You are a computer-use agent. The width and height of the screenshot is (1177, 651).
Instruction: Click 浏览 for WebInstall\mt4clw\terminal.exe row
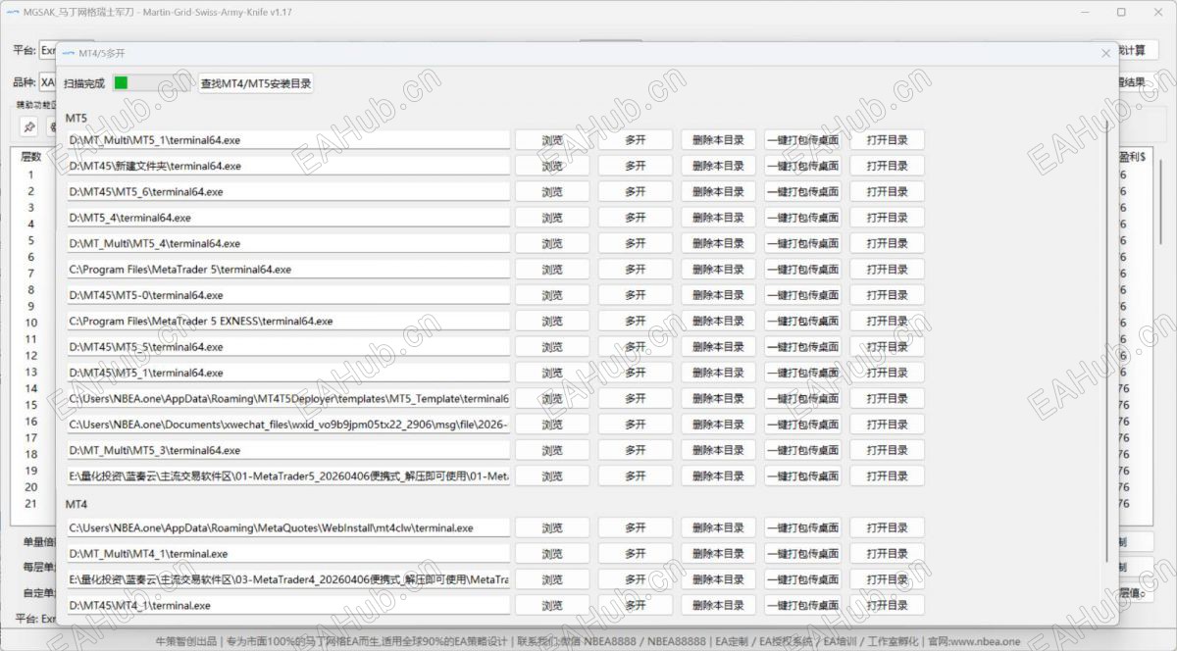click(x=552, y=527)
